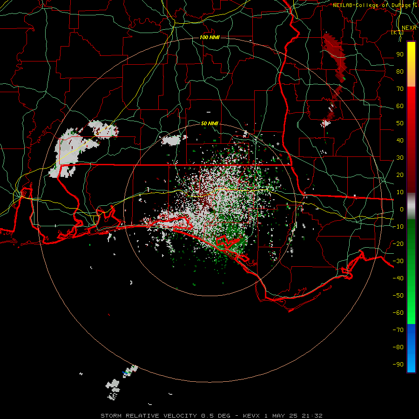Click the KT units label above color bar
Image resolution: width=419 pixels, height=419 pixels.
click(398, 33)
